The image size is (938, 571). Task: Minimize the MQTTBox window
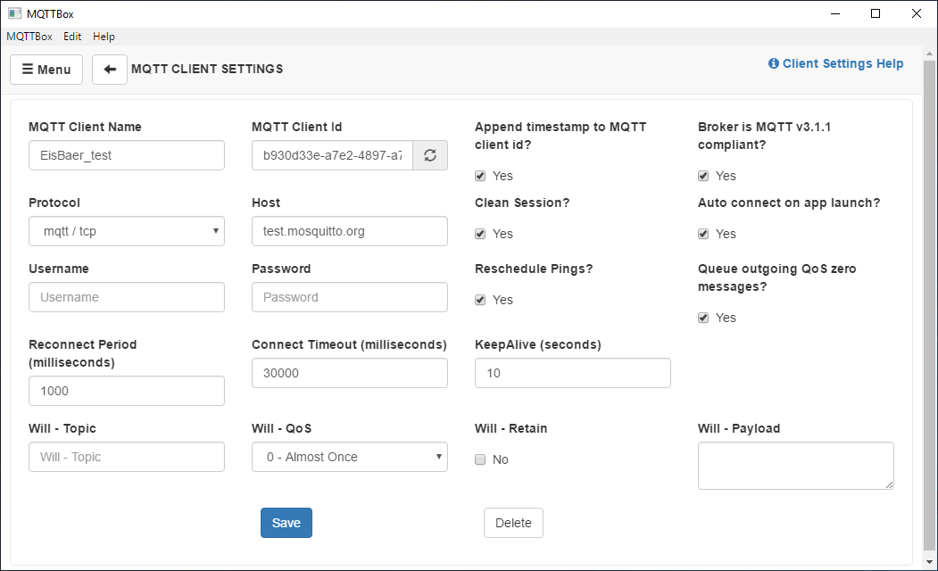835,13
